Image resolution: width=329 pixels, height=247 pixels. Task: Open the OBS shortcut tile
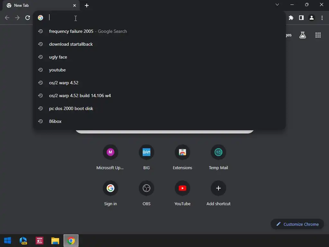[x=147, y=193]
